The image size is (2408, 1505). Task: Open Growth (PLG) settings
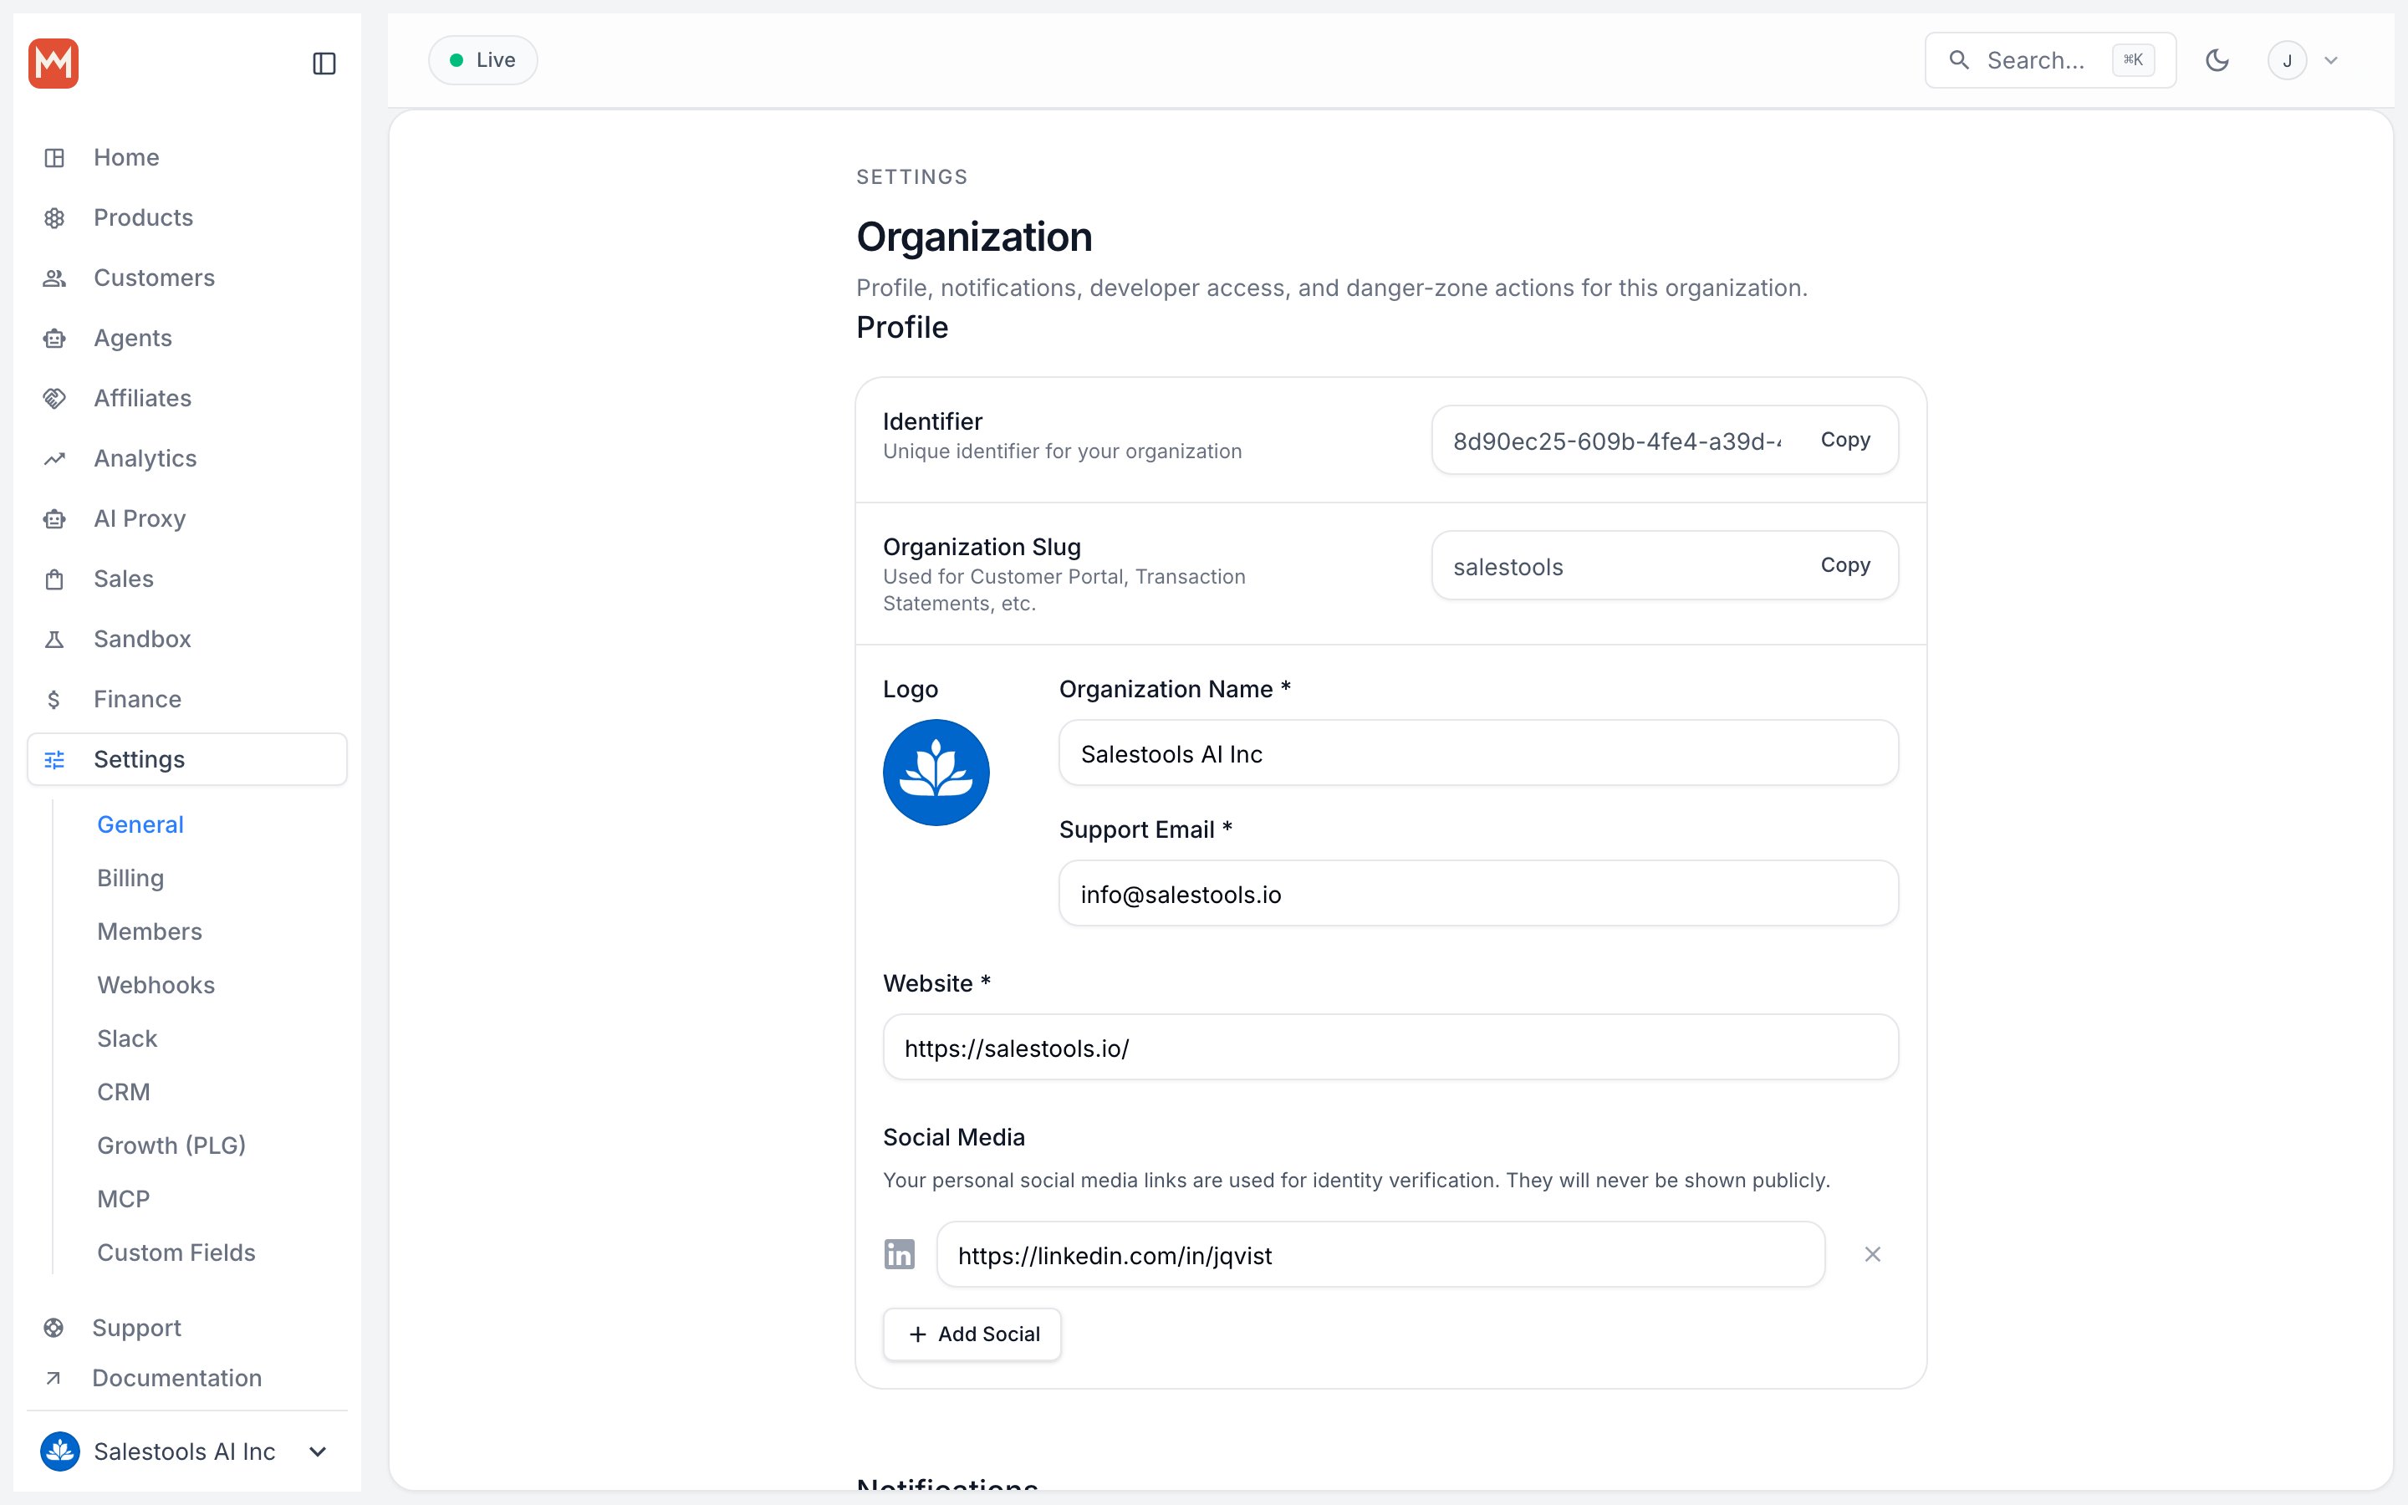pyautogui.click(x=171, y=1145)
